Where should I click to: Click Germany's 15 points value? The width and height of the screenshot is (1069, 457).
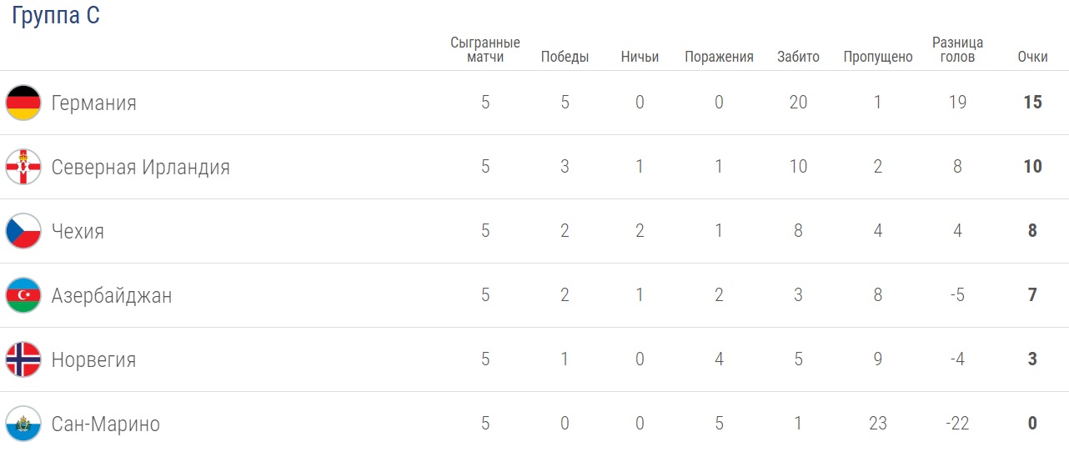[1032, 103]
